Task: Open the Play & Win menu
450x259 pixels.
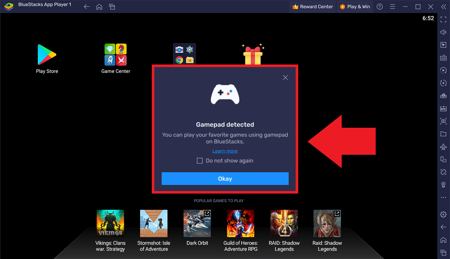Action: point(355,6)
